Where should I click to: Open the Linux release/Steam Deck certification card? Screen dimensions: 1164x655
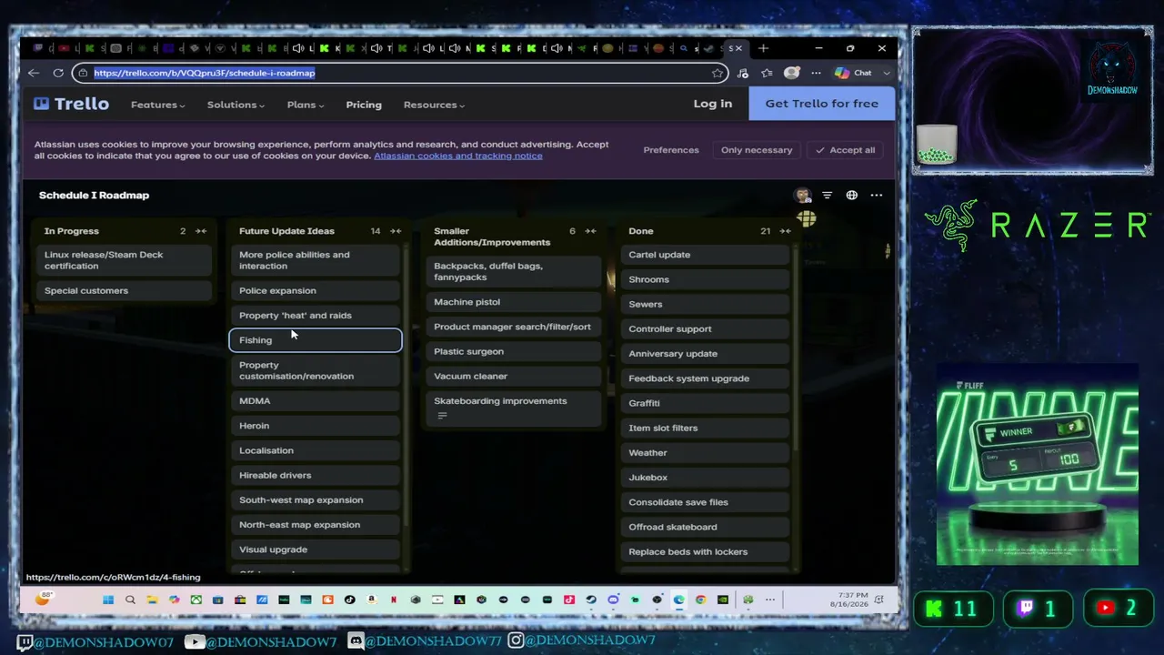click(125, 260)
